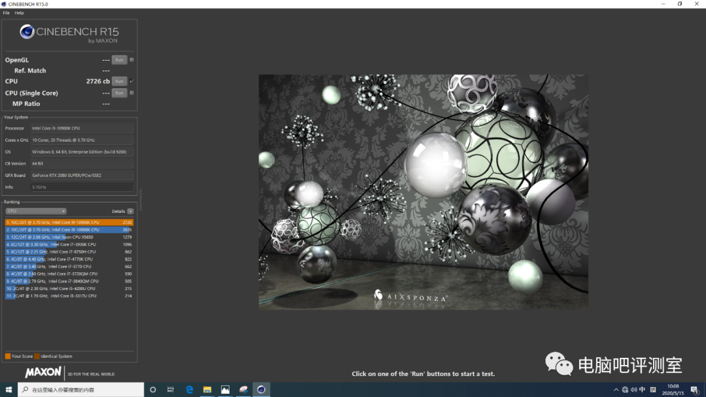This screenshot has width=706, height=397.
Task: Open Task View from the taskbar
Action: coord(171,390)
